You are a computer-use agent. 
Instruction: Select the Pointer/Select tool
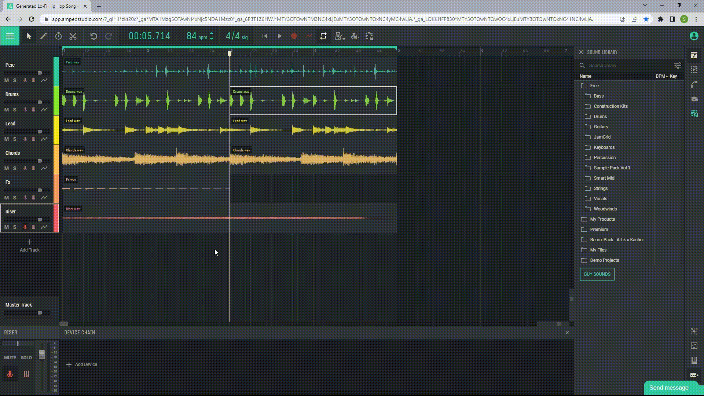pos(29,36)
